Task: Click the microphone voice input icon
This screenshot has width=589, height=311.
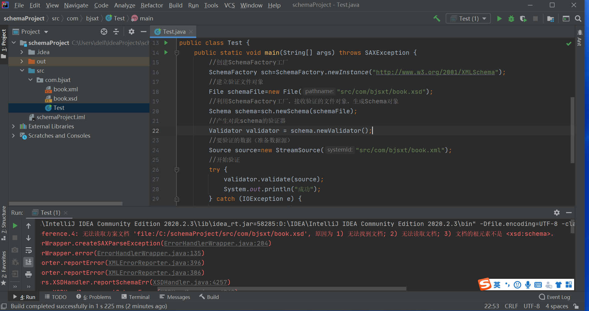Action: (528, 285)
